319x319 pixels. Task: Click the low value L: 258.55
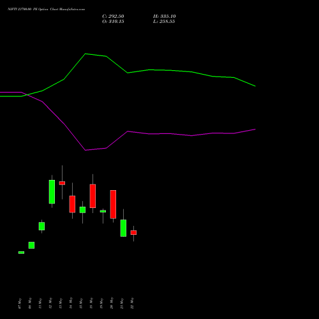pyautogui.click(x=164, y=22)
